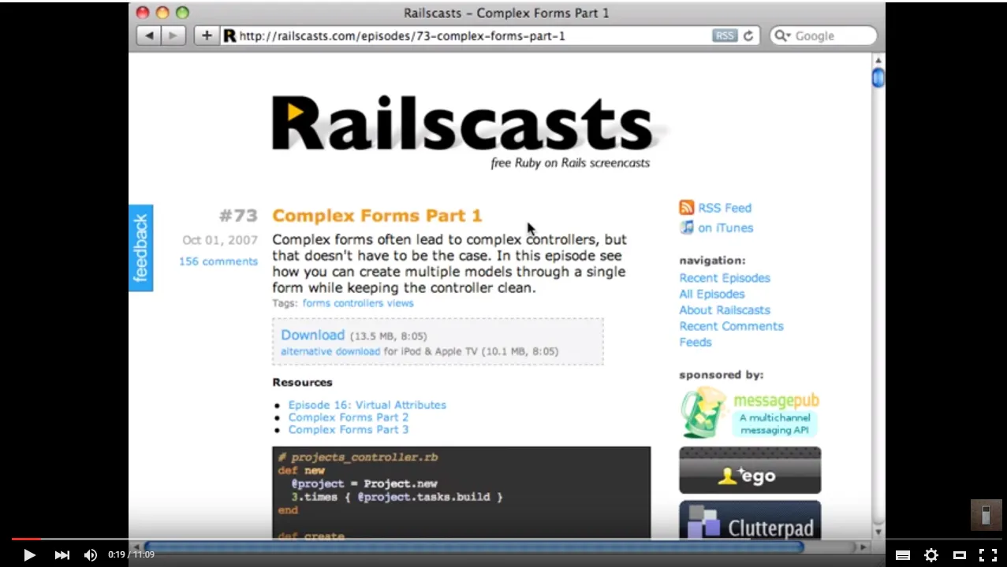Click the vertical scrollbar down arrow
Screen dimensions: 1007x567
point(878,532)
